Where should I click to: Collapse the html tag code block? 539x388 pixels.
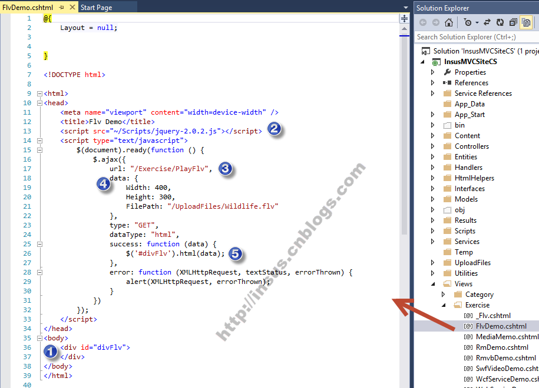pyautogui.click(x=39, y=93)
